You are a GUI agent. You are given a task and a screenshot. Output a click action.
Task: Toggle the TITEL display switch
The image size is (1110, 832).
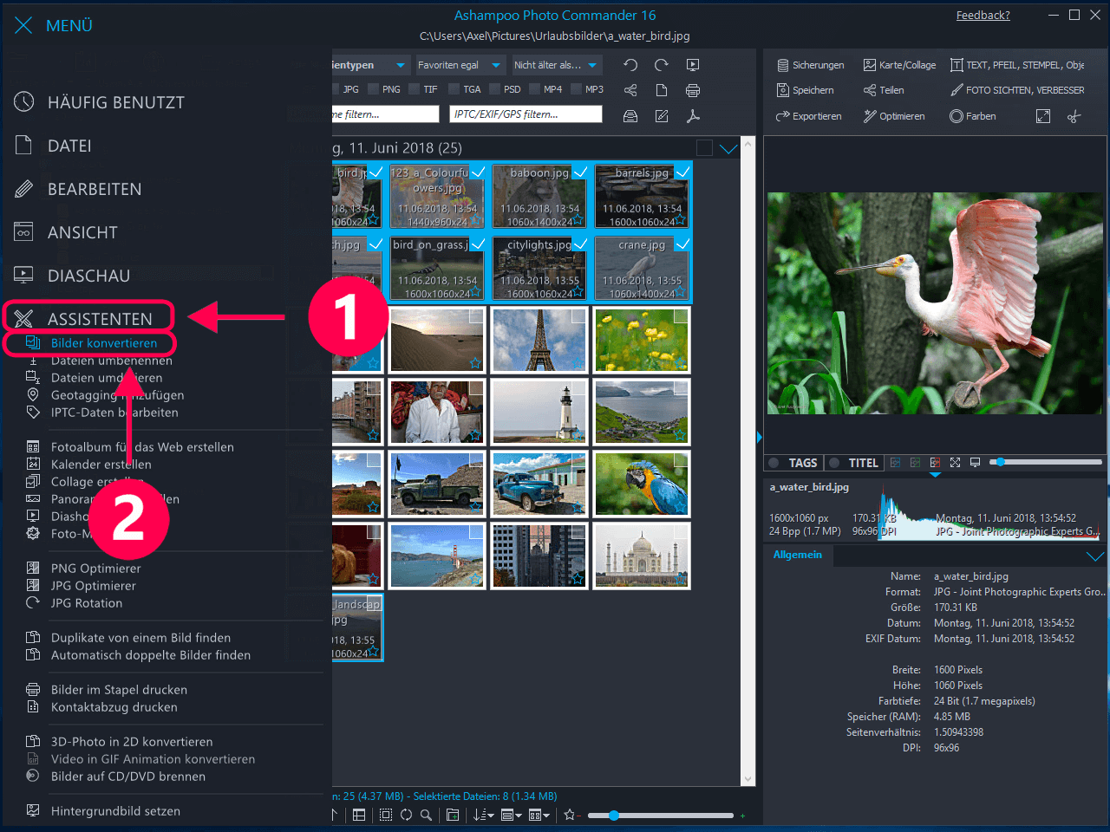point(835,463)
